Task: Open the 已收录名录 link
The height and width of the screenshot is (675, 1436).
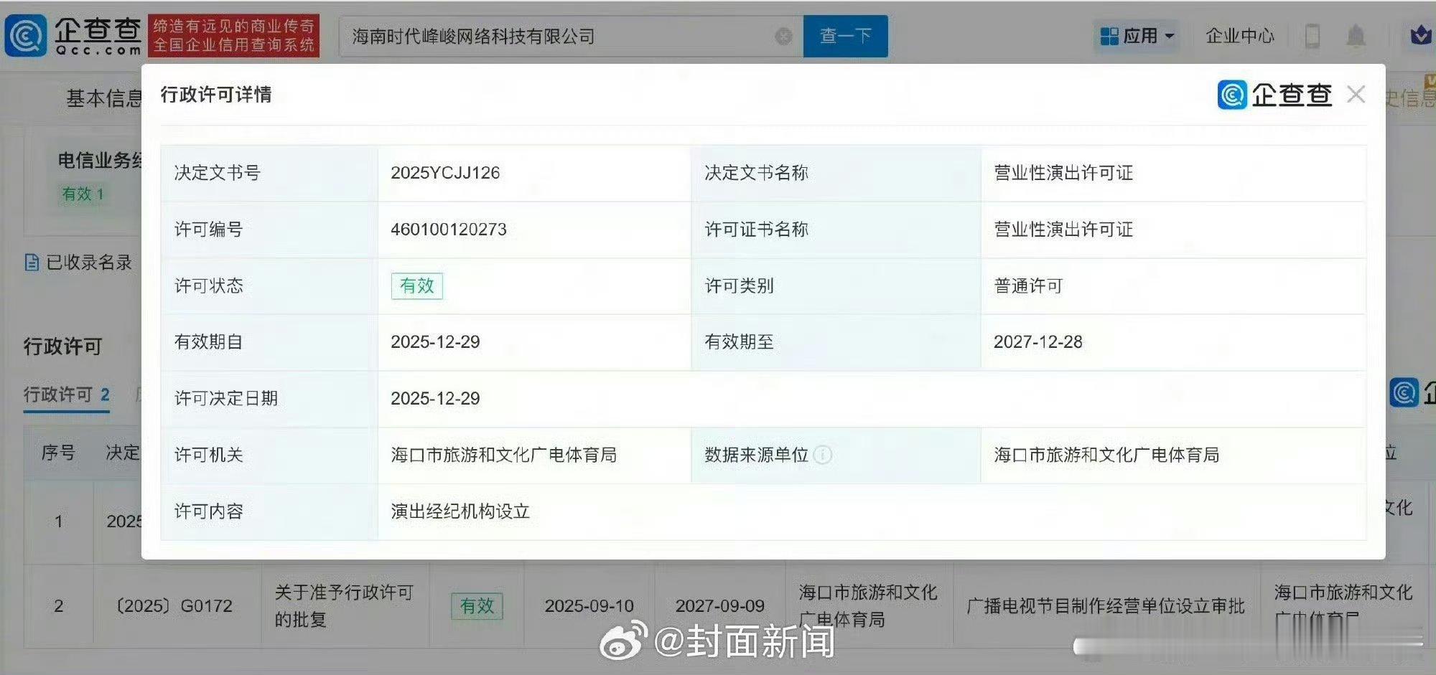Action: pos(89,263)
